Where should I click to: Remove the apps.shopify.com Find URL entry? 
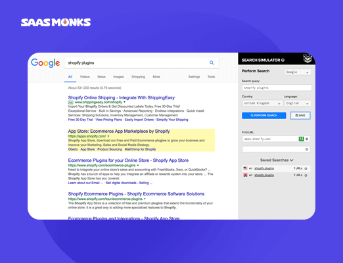(307, 139)
